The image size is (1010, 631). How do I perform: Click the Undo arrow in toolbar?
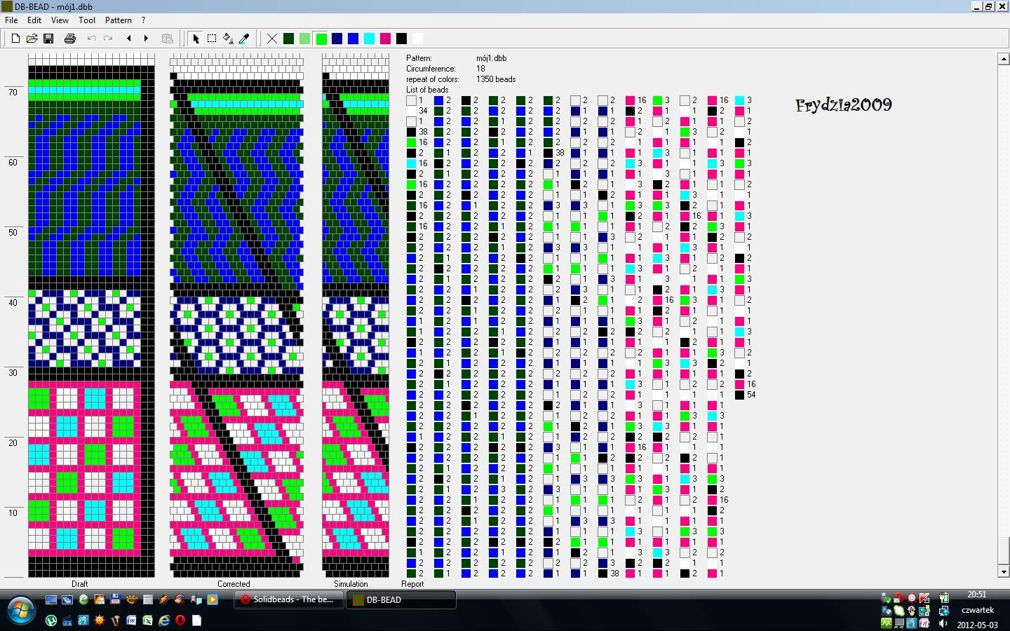click(91, 39)
